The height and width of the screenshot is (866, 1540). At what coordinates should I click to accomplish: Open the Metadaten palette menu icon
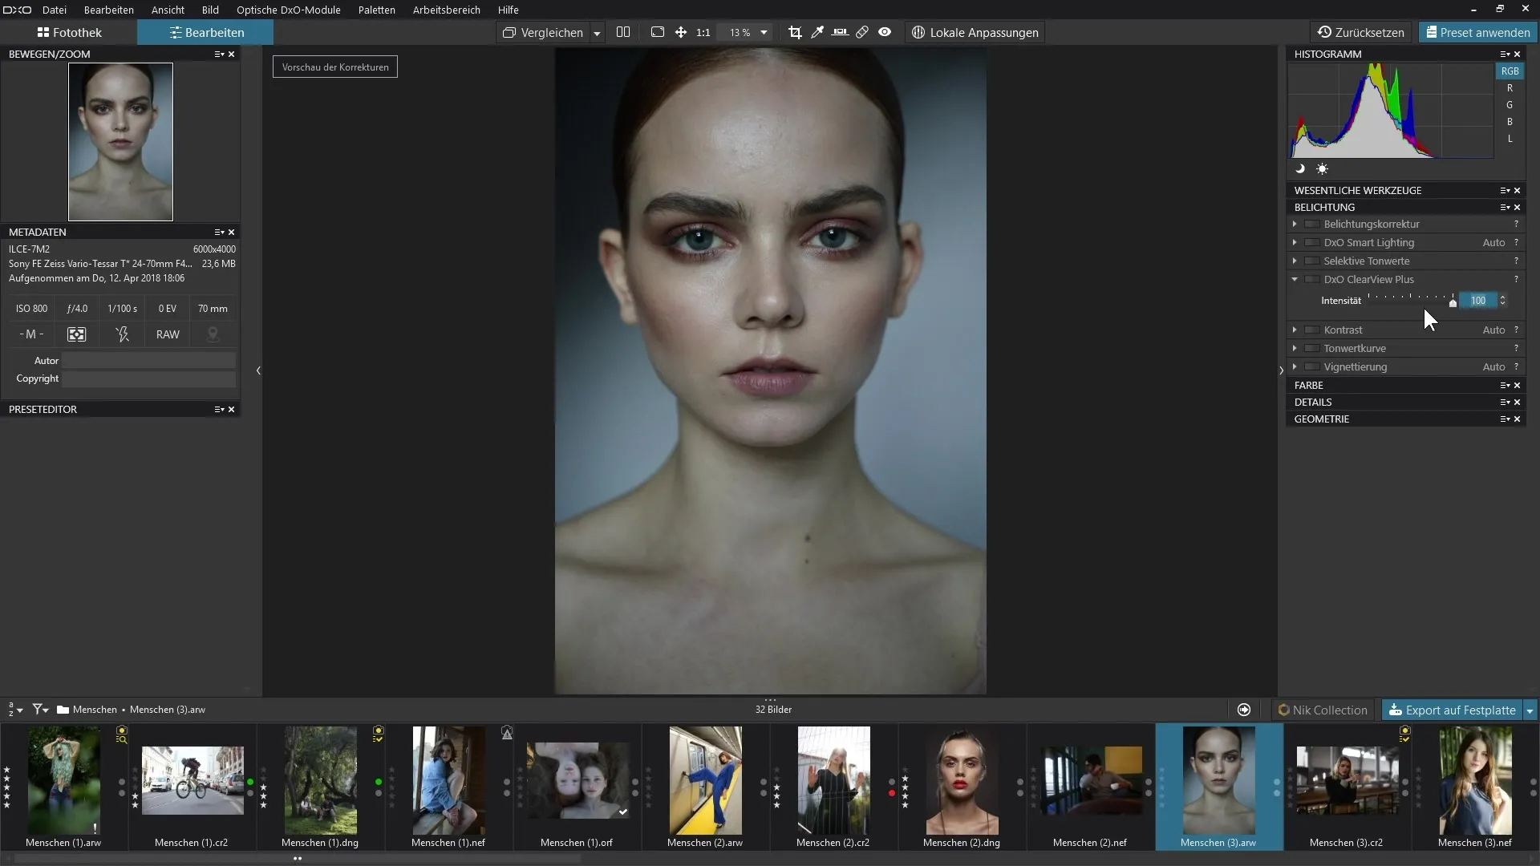point(219,232)
